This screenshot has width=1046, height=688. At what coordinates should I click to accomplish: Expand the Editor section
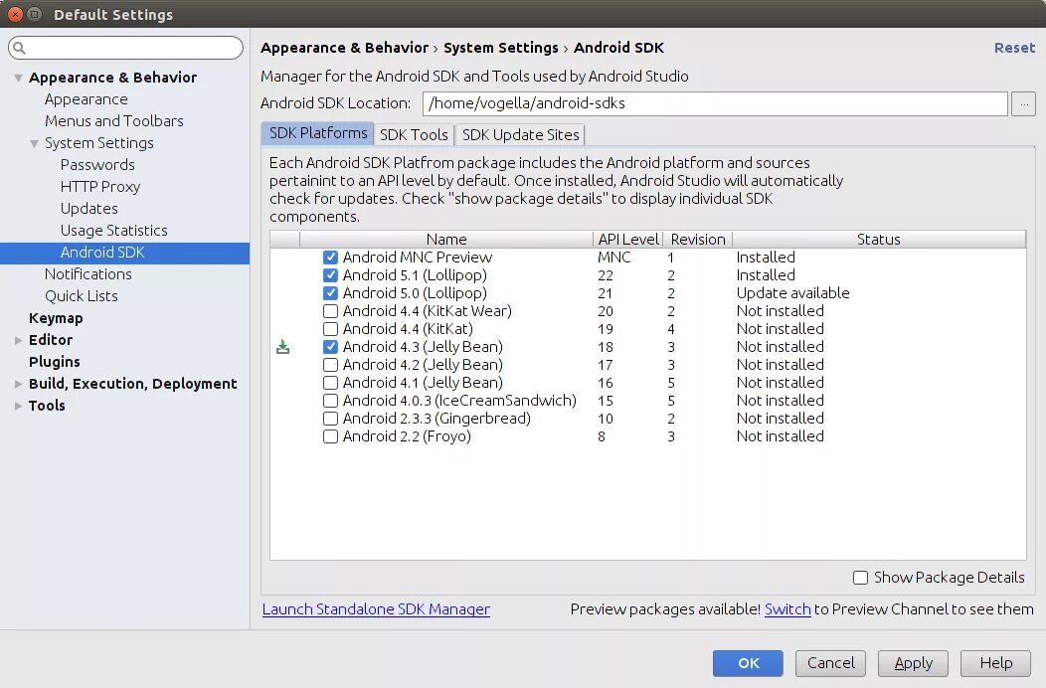pos(18,340)
